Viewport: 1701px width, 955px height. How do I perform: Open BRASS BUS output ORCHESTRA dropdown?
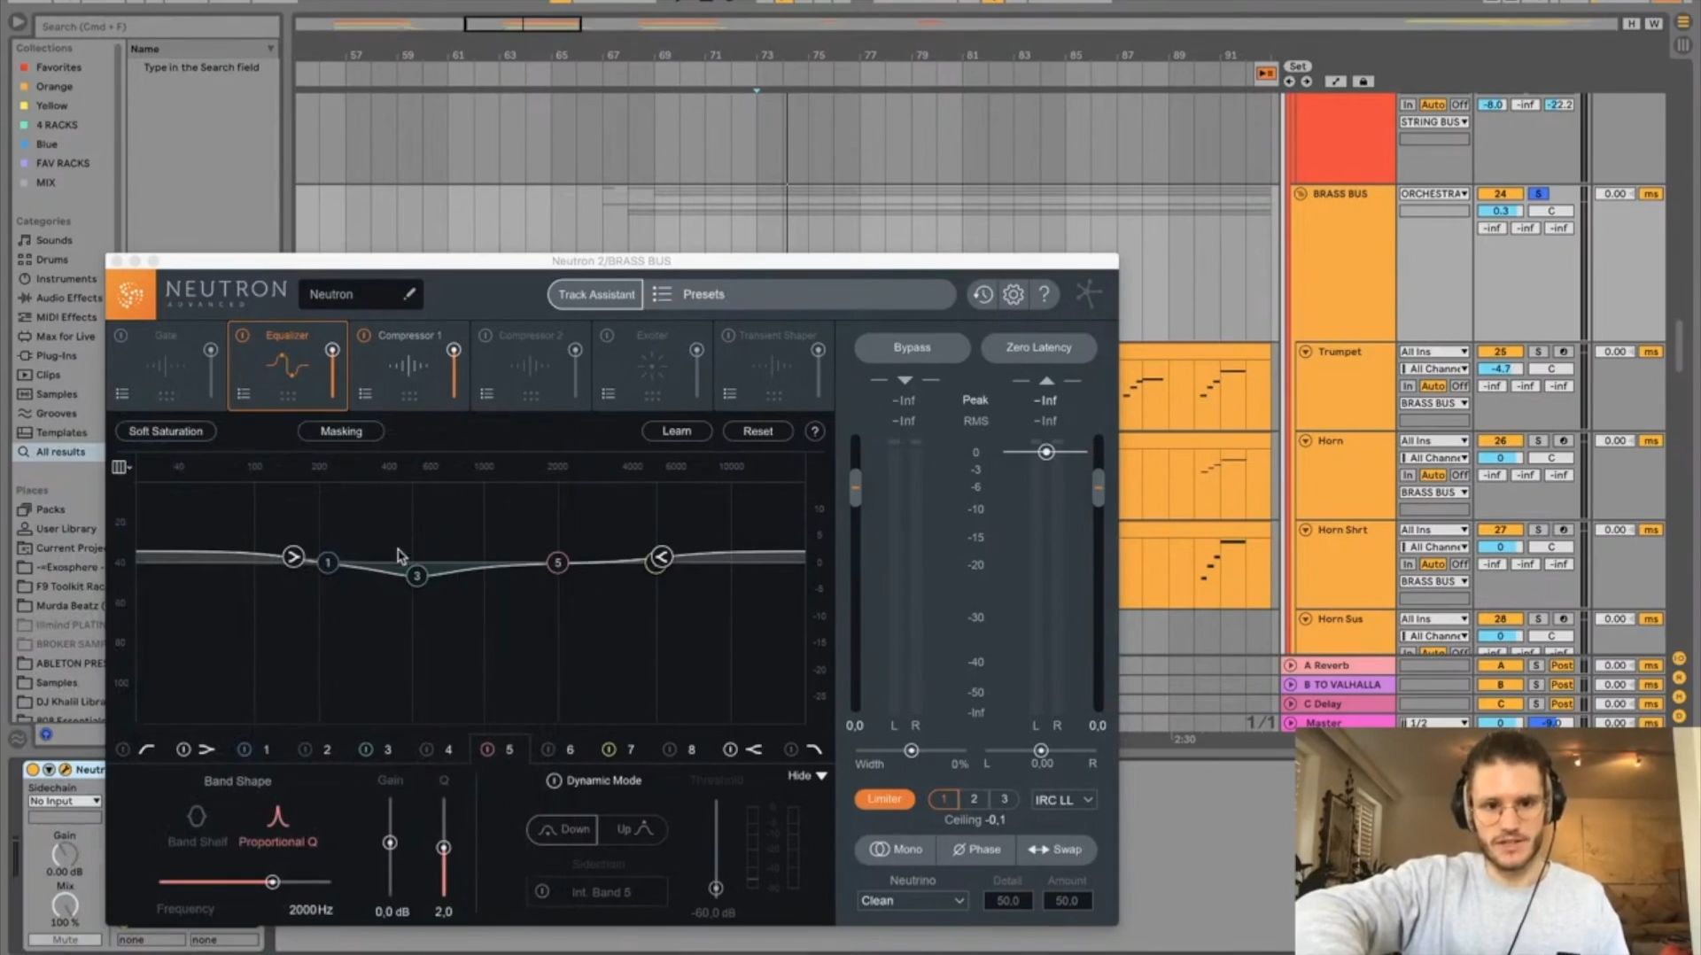1434,194
